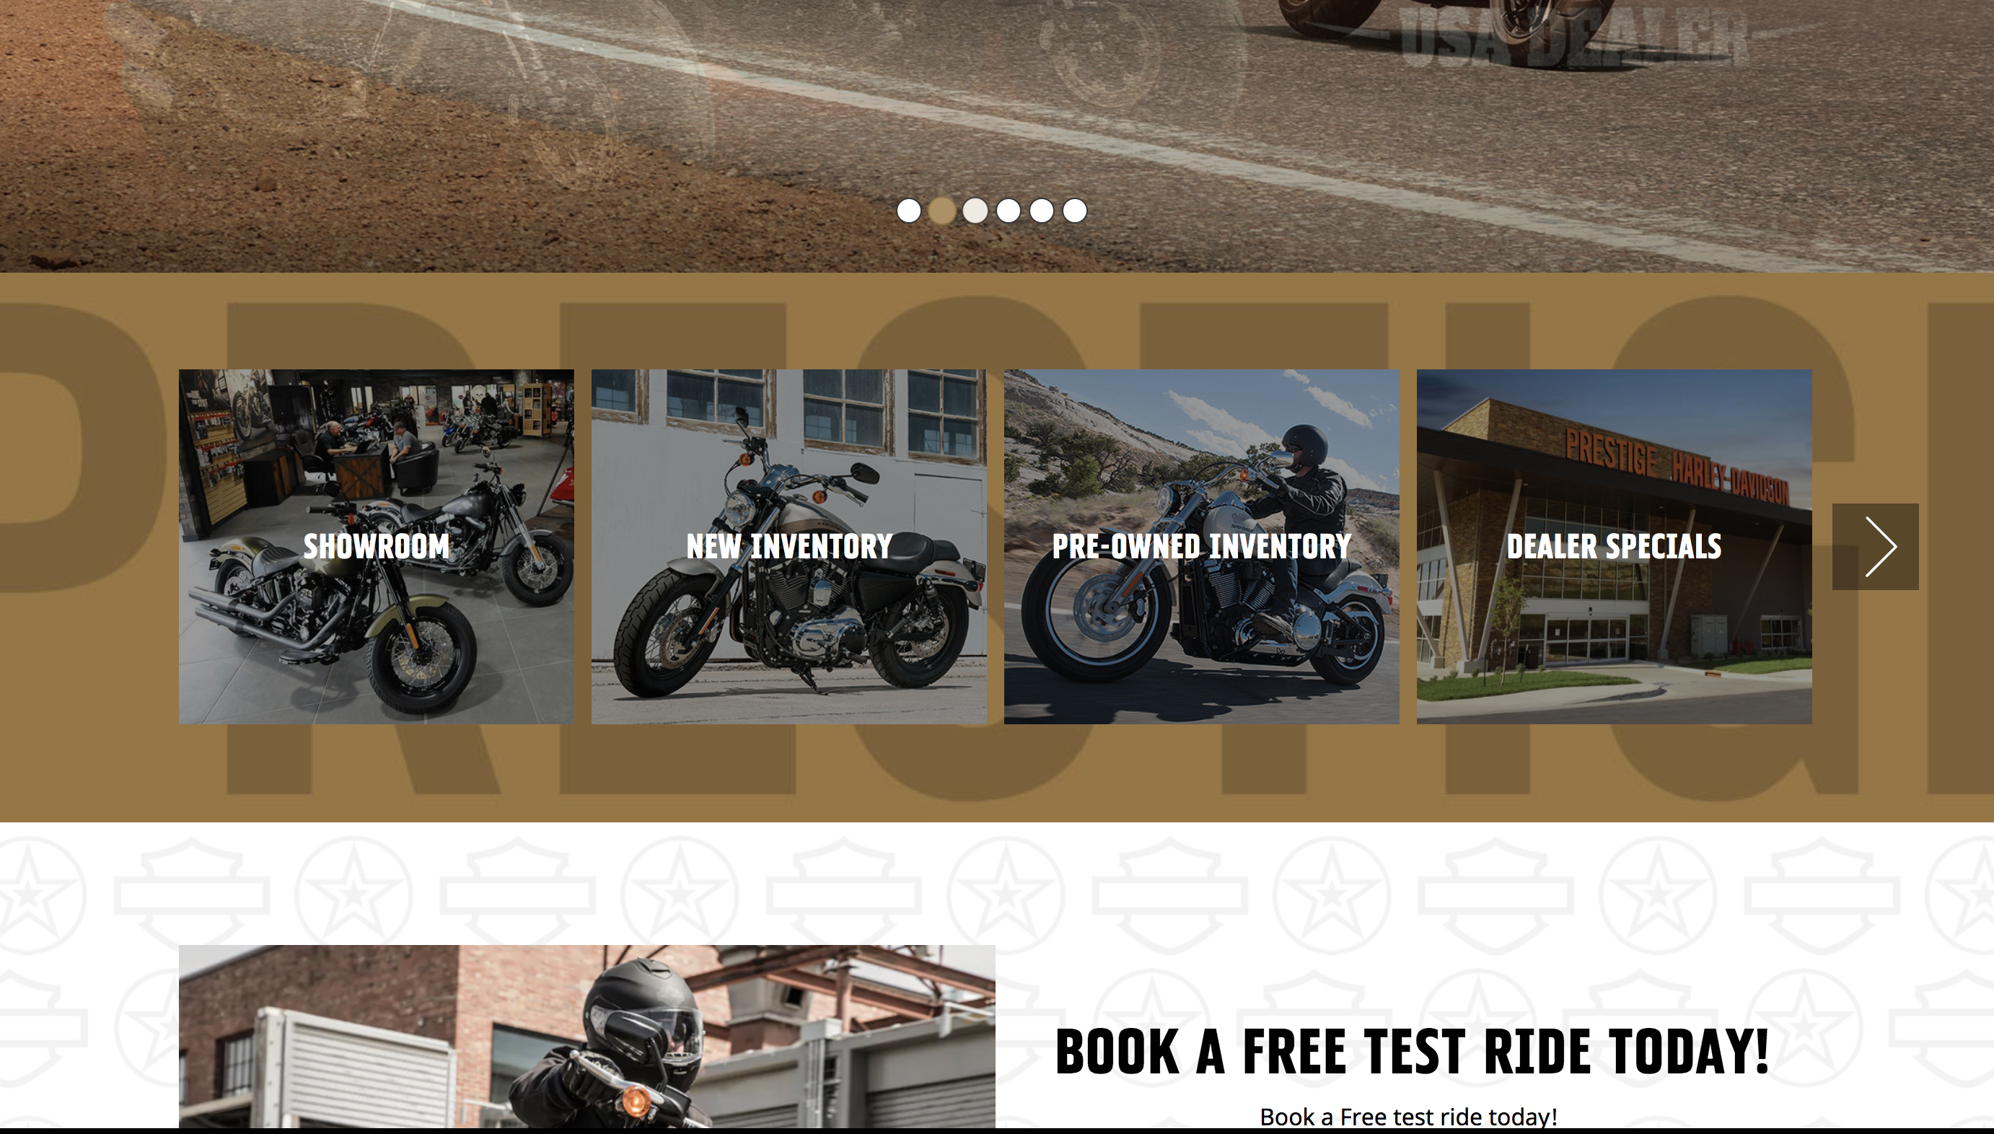
Task: Select the sixth carousel slide dot
Action: pyautogui.click(x=1075, y=211)
